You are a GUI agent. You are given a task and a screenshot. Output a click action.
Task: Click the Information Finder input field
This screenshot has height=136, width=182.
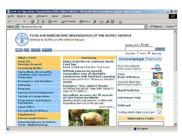coord(141,123)
